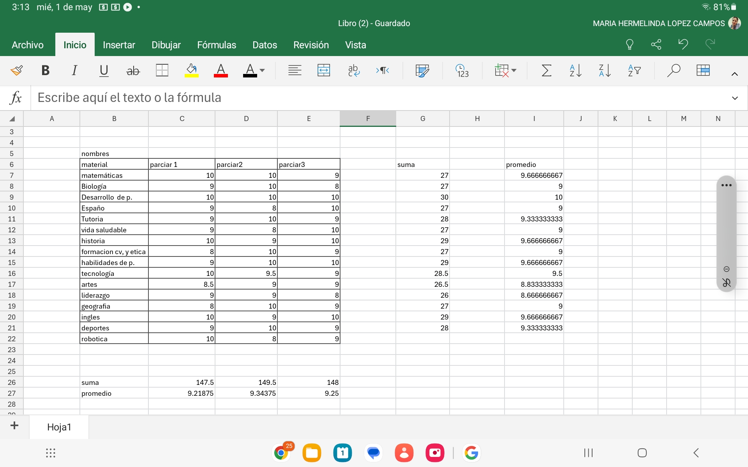Image resolution: width=748 pixels, height=467 pixels.
Task: Switch to the Insertar tab
Action: pyautogui.click(x=119, y=45)
